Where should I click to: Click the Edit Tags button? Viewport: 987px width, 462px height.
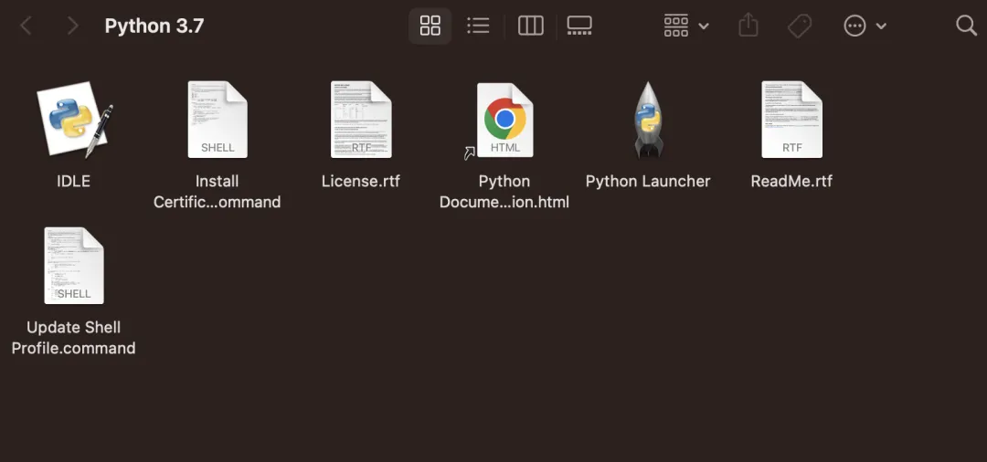(800, 26)
